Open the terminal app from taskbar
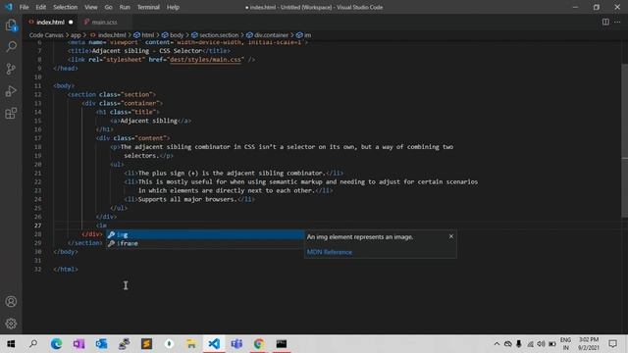The image size is (628, 353). point(282,343)
